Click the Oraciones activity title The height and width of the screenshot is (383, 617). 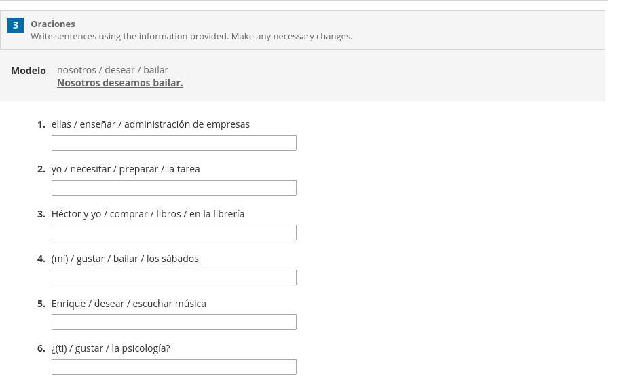point(53,24)
